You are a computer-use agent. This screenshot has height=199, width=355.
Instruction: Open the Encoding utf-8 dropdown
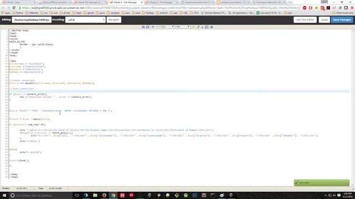(x=85, y=20)
